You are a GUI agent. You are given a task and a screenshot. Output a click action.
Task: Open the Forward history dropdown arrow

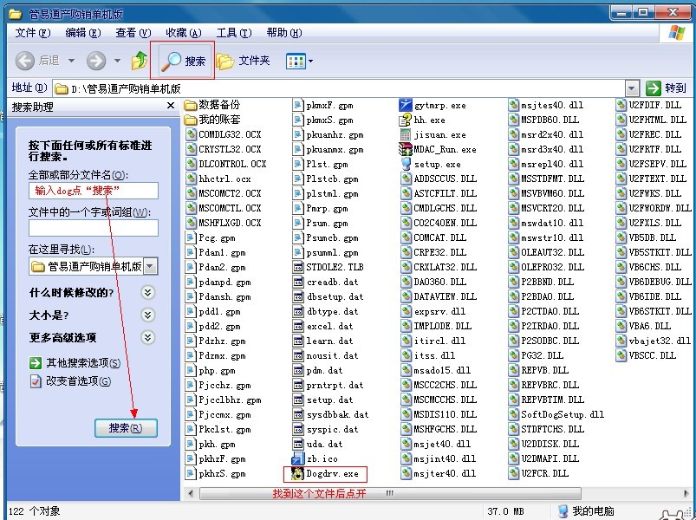[117, 61]
